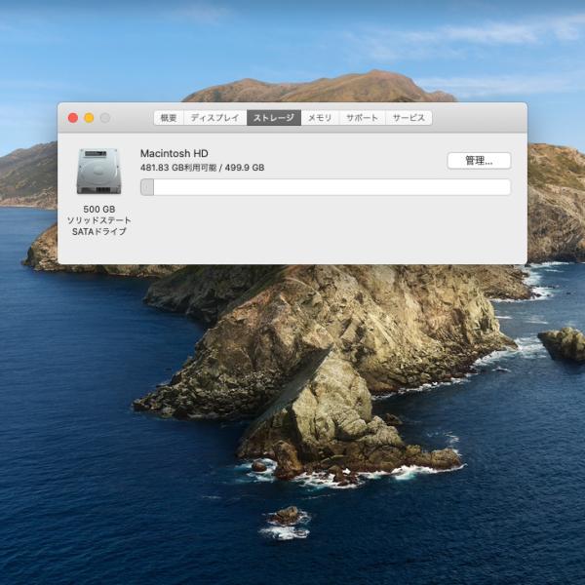Image resolution: width=585 pixels, height=585 pixels.
Task: Click the 500 GB drive capacity label
Action: (x=99, y=209)
